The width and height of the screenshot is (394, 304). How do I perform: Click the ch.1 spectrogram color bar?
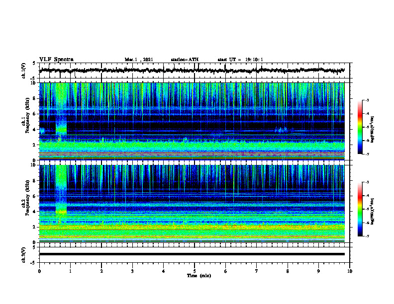pyautogui.click(x=360, y=127)
